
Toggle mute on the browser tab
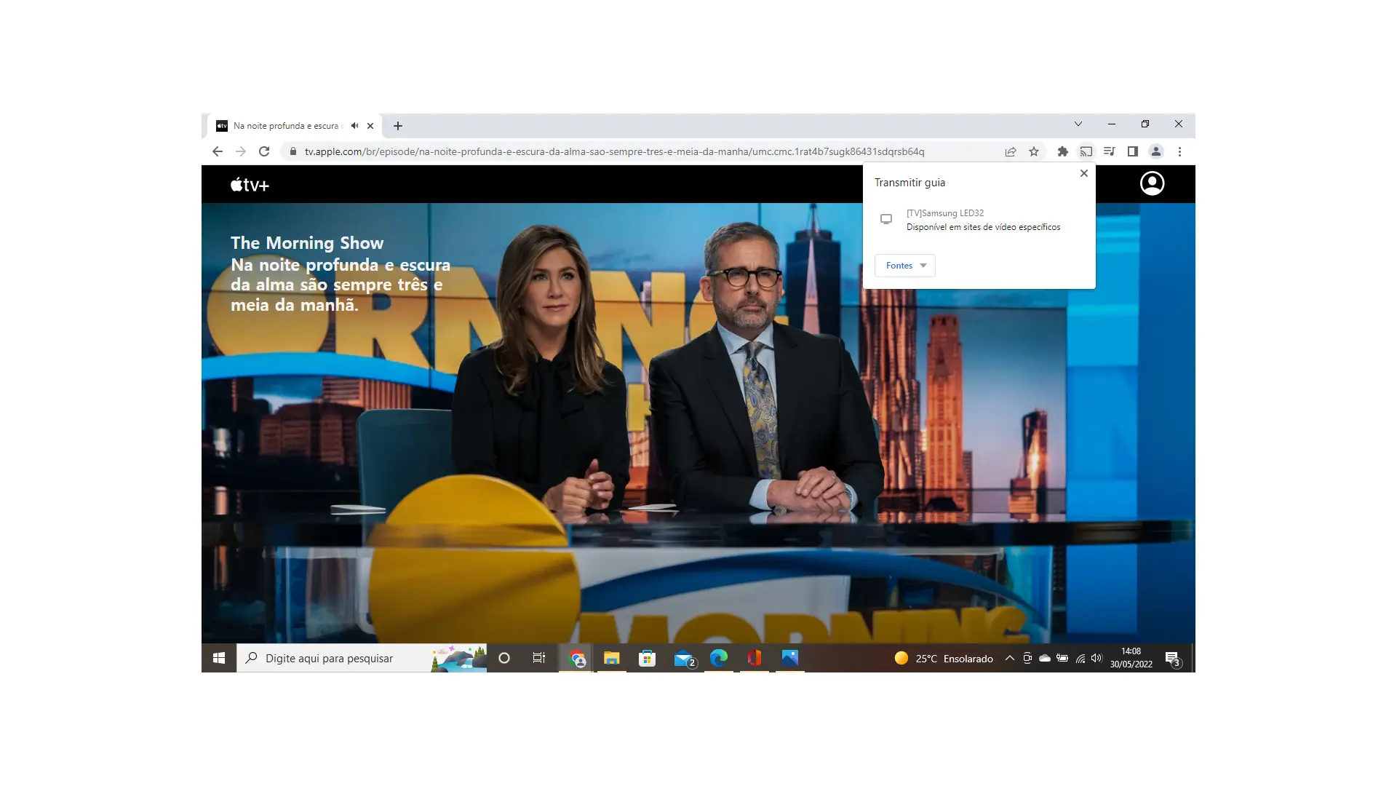click(x=355, y=126)
